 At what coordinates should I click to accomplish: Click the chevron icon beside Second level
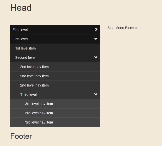[96, 57]
